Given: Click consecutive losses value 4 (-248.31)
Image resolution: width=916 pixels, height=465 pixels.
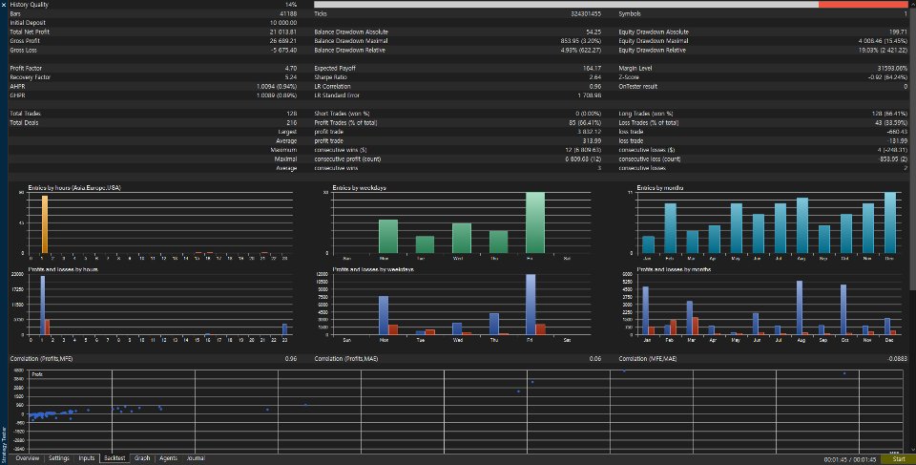Looking at the screenshot, I should [x=892, y=150].
